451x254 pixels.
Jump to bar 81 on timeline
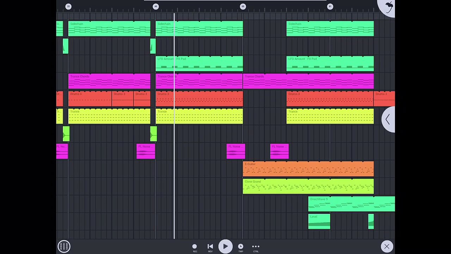(x=330, y=6)
